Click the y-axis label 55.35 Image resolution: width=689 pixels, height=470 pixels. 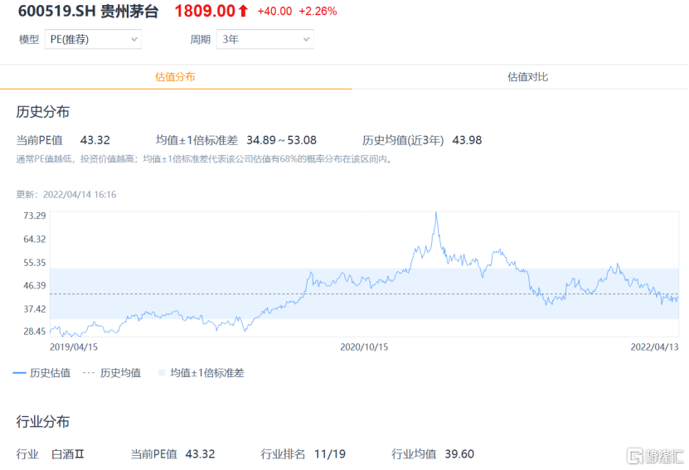point(35,263)
